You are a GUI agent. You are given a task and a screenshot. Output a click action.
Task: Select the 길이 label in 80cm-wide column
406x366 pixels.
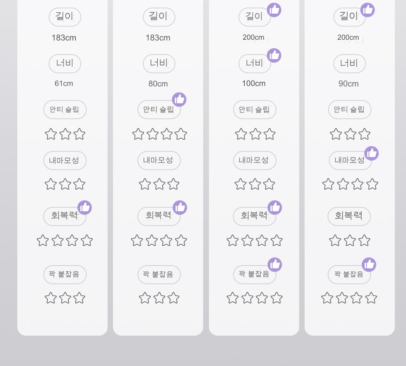[159, 17]
